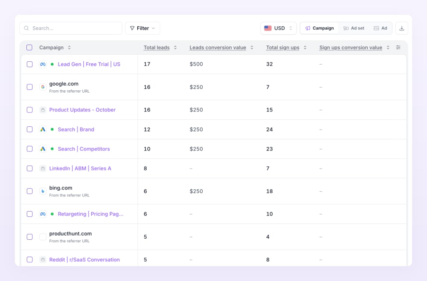The height and width of the screenshot is (281, 427).
Task: Check the Product Updates - October row
Action: coord(30,110)
